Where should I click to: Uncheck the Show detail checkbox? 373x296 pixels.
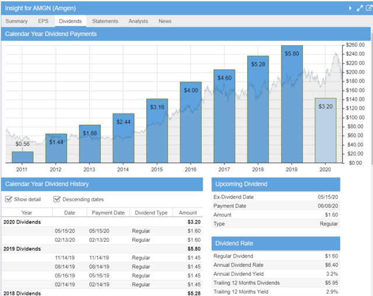9,199
